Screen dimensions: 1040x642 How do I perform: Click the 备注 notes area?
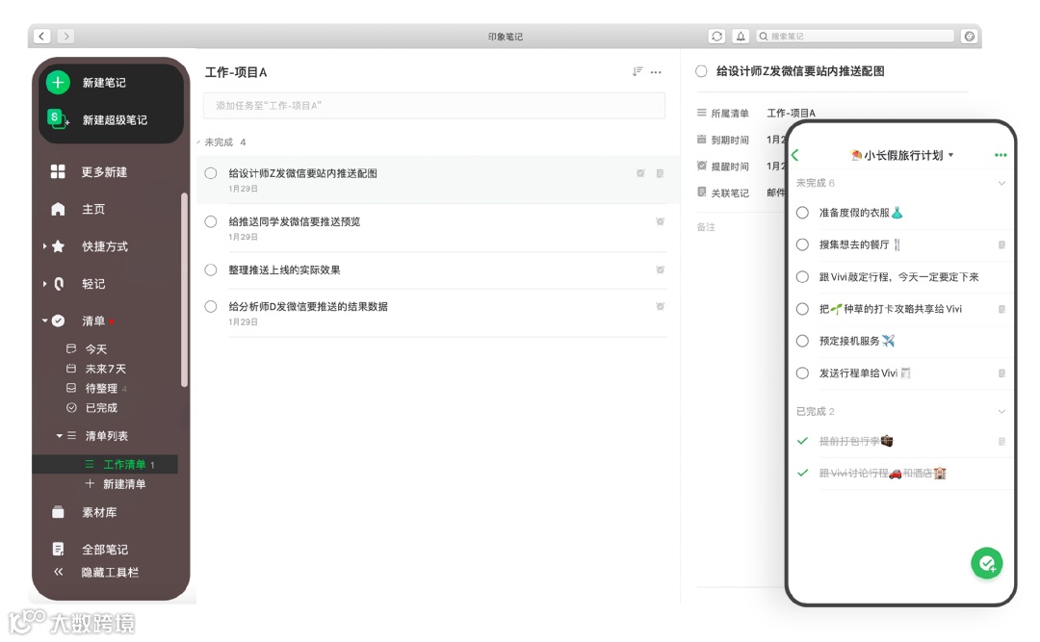[706, 227]
